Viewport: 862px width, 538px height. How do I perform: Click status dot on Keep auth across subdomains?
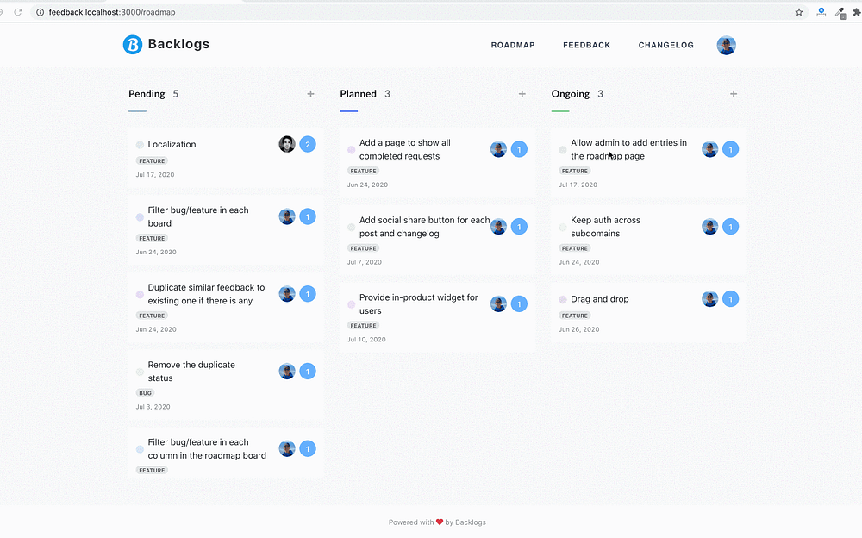tap(563, 227)
